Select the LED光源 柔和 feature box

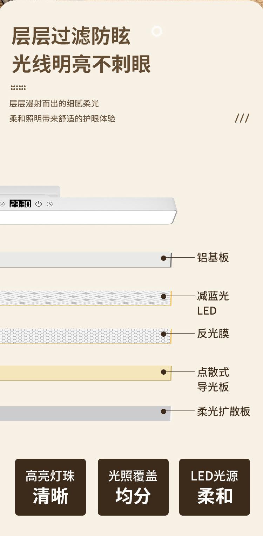pyautogui.click(x=215, y=487)
